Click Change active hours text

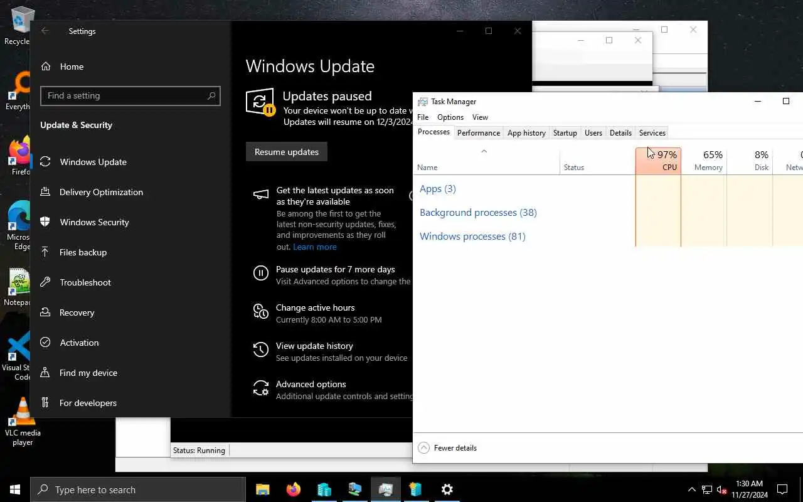[x=316, y=307]
